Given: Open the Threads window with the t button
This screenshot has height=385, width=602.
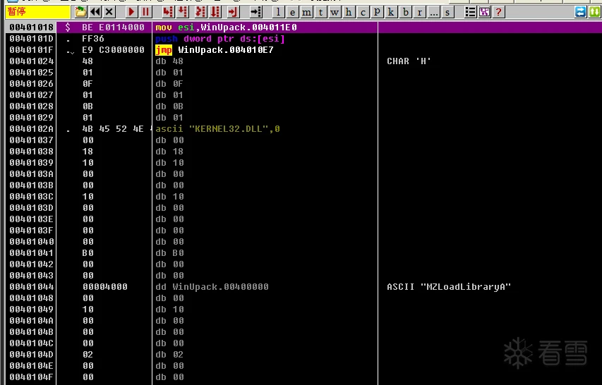Looking at the screenshot, I should pyautogui.click(x=320, y=12).
